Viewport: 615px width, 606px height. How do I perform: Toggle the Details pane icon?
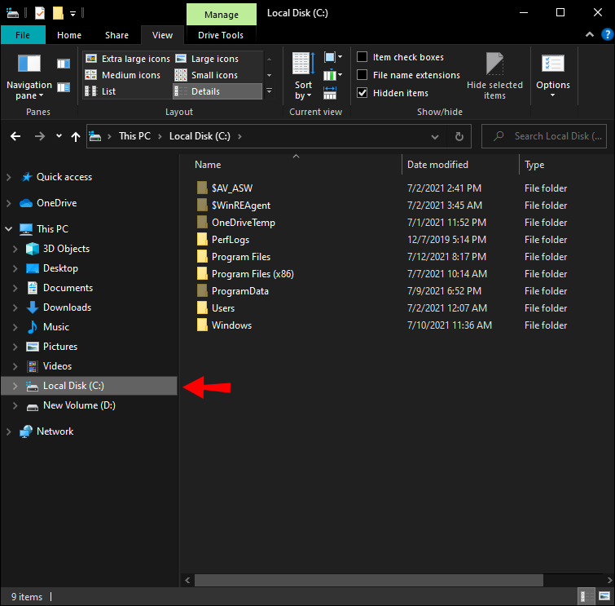point(64,87)
